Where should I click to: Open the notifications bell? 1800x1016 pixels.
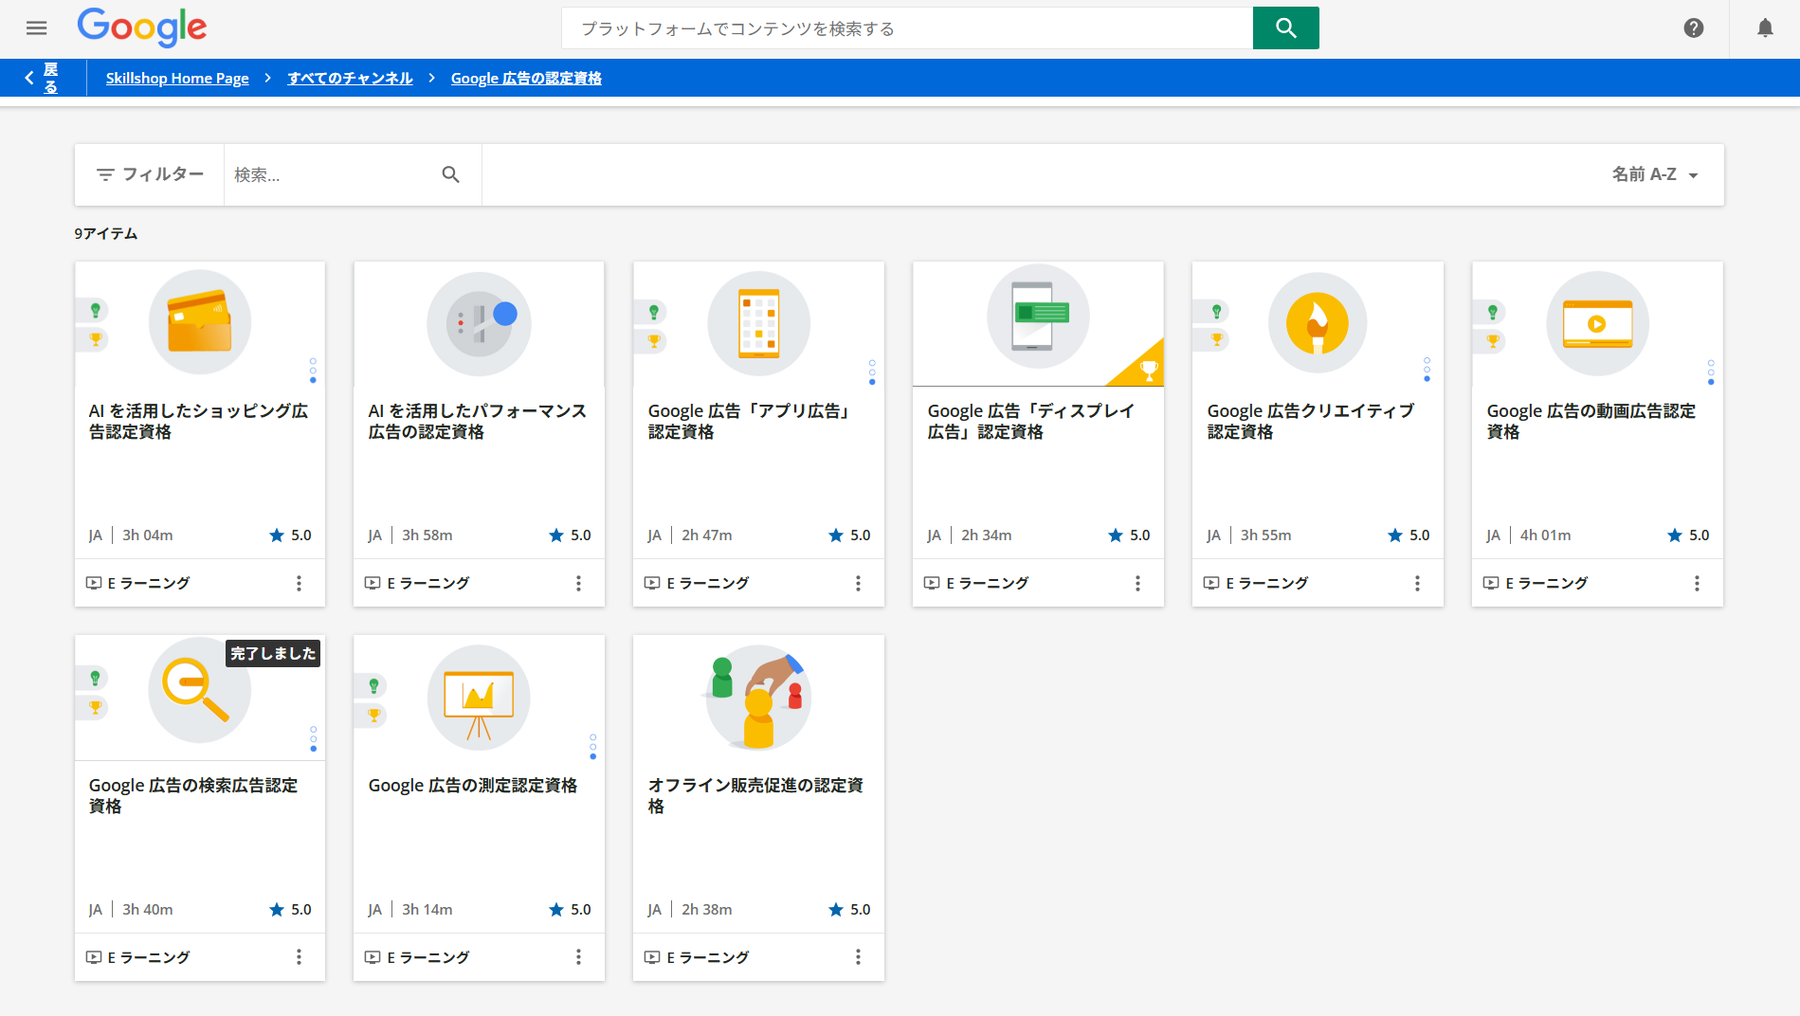coord(1765,28)
